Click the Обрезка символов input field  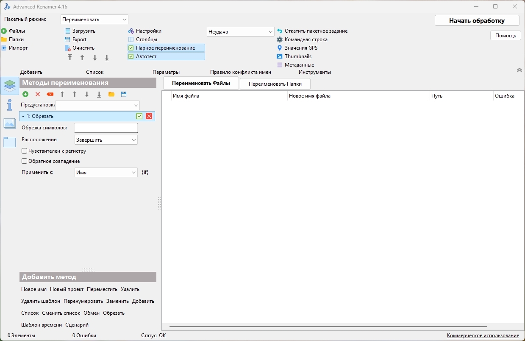click(x=106, y=128)
